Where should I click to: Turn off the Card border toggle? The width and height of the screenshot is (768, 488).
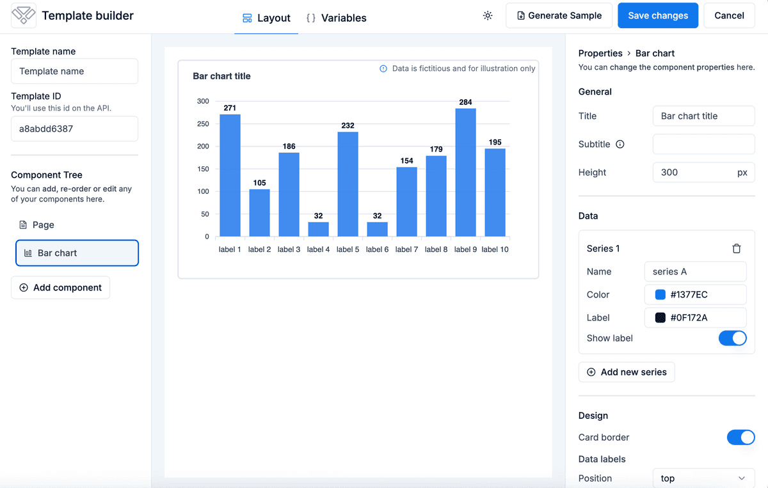[740, 437]
